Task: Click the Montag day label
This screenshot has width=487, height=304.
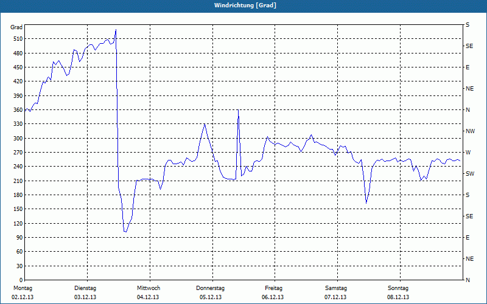Action: tap(23, 288)
